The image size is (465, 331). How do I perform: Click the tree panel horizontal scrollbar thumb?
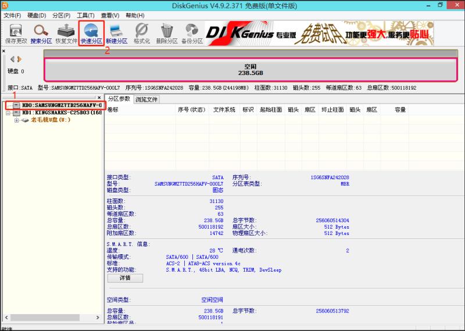click(45, 318)
